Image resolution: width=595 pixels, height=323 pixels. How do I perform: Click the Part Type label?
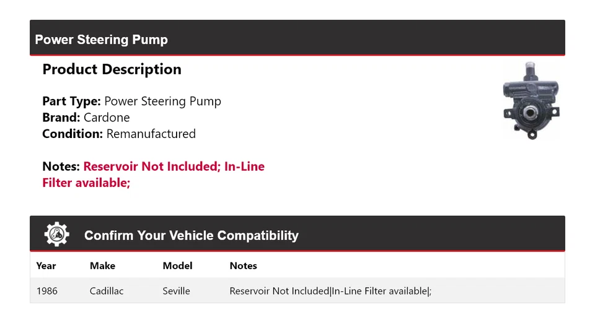point(71,101)
